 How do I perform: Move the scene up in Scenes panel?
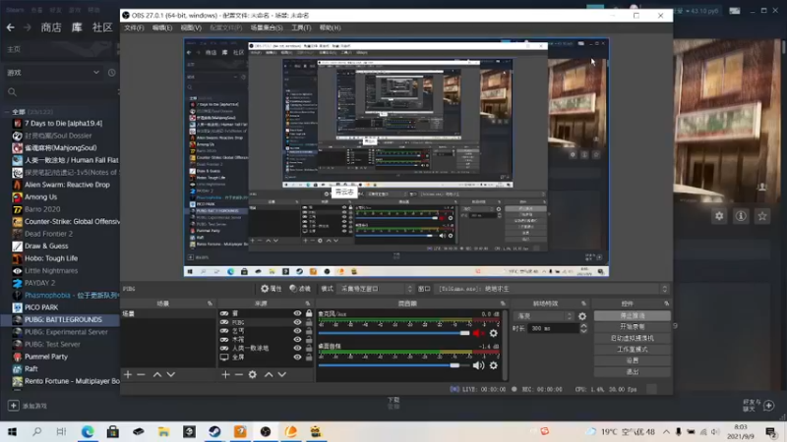(x=157, y=375)
